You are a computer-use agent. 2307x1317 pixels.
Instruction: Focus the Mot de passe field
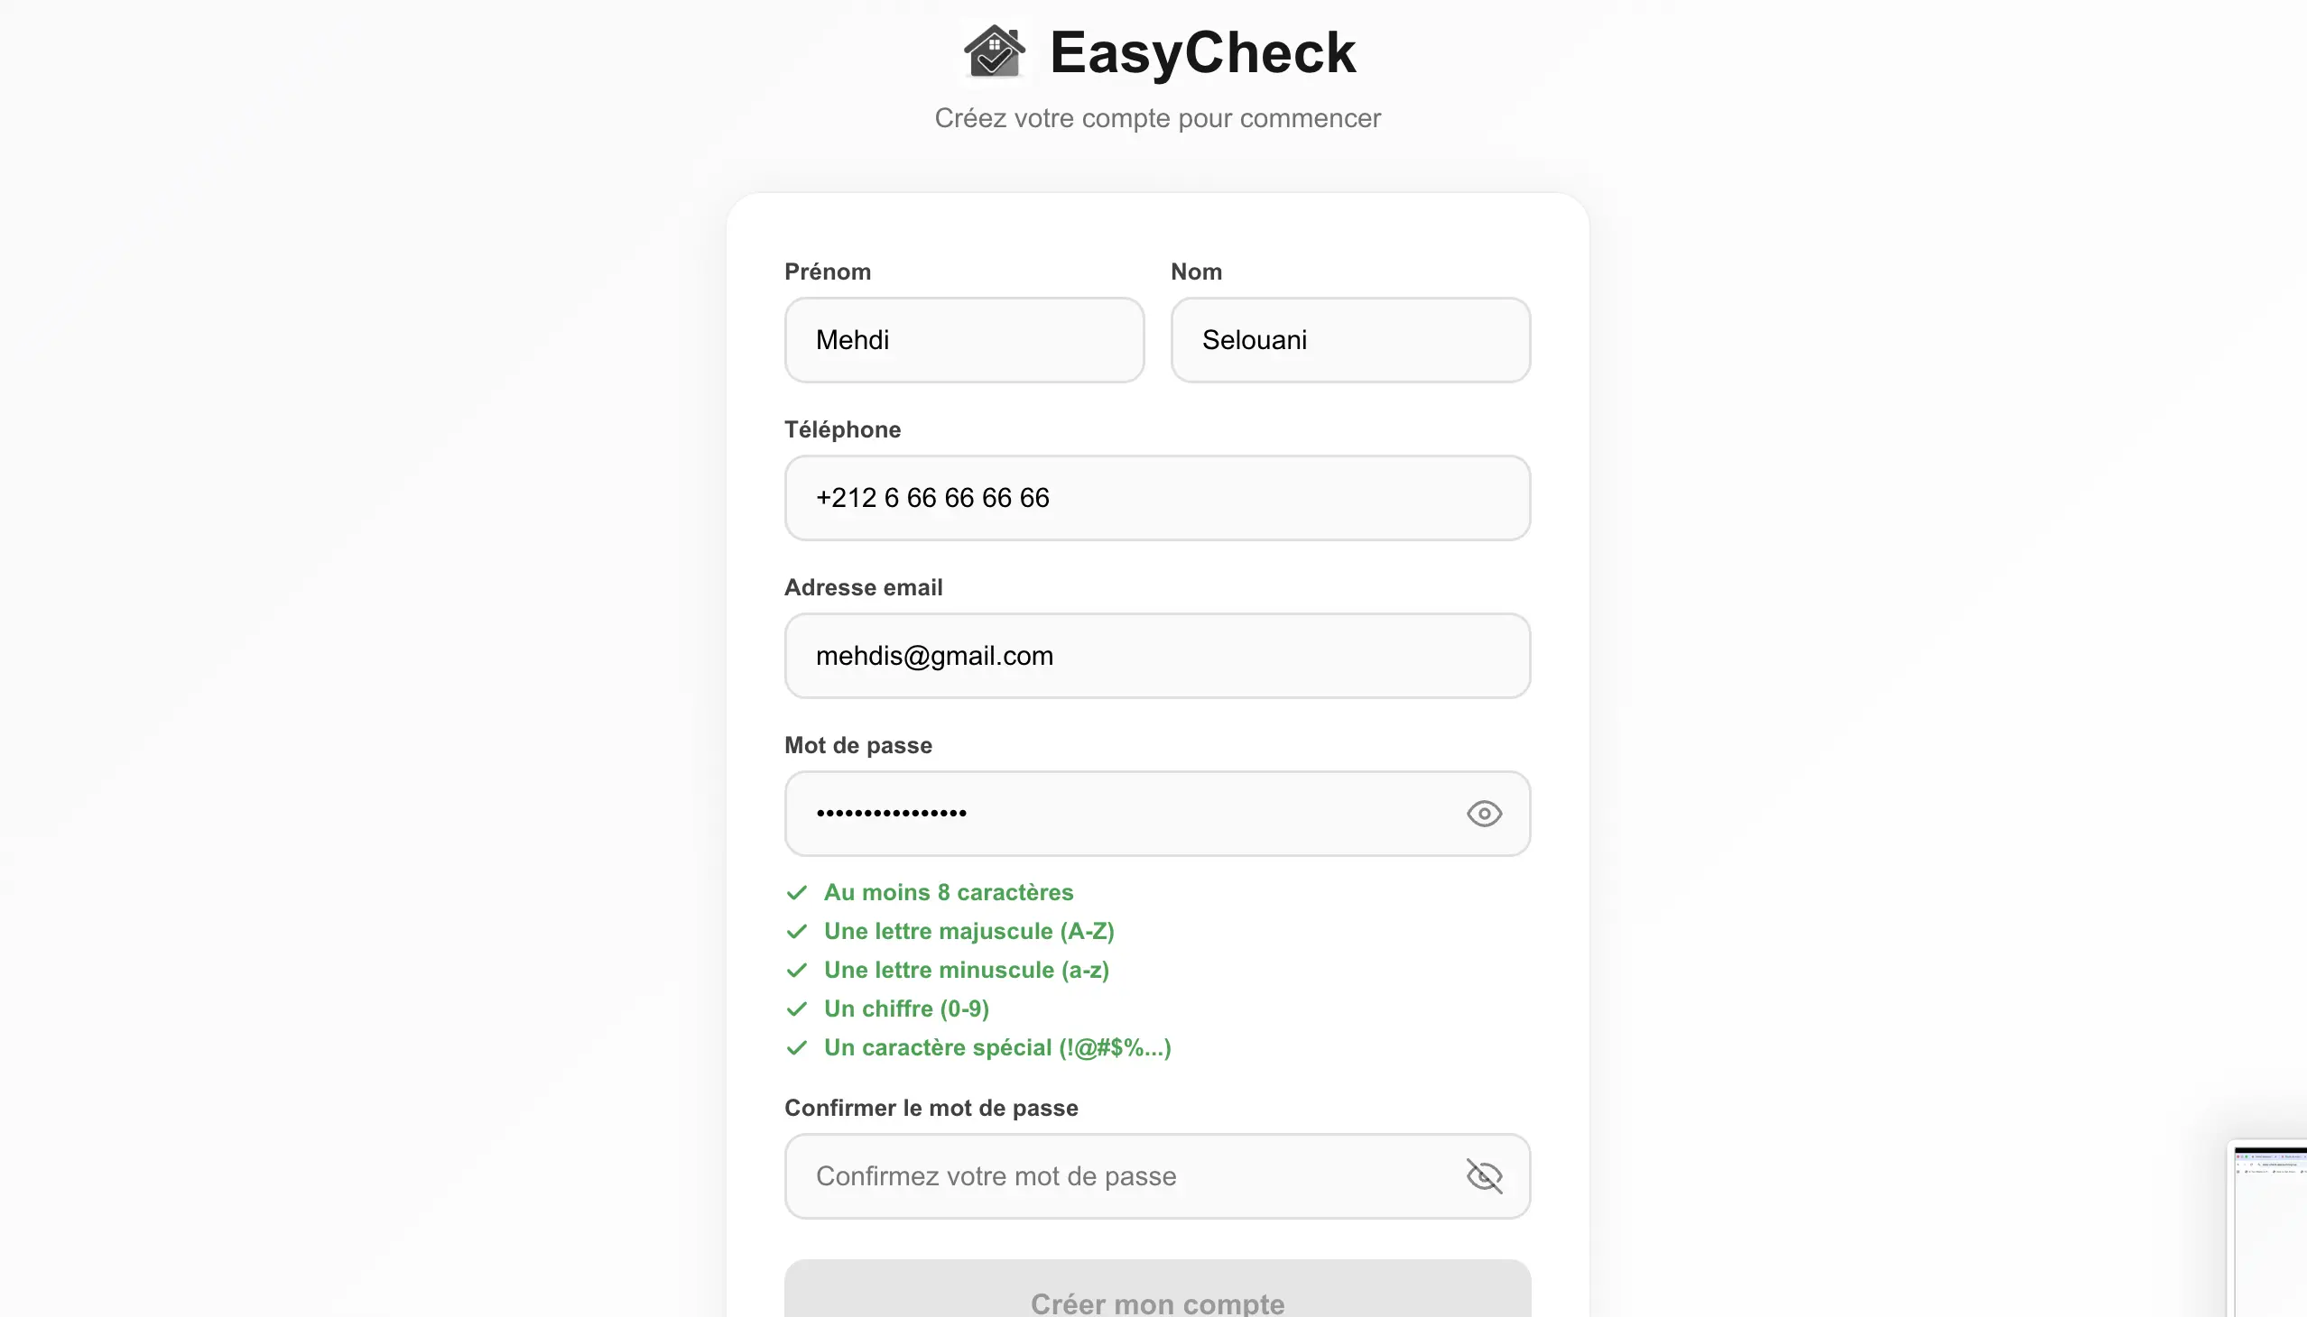tap(1122, 813)
